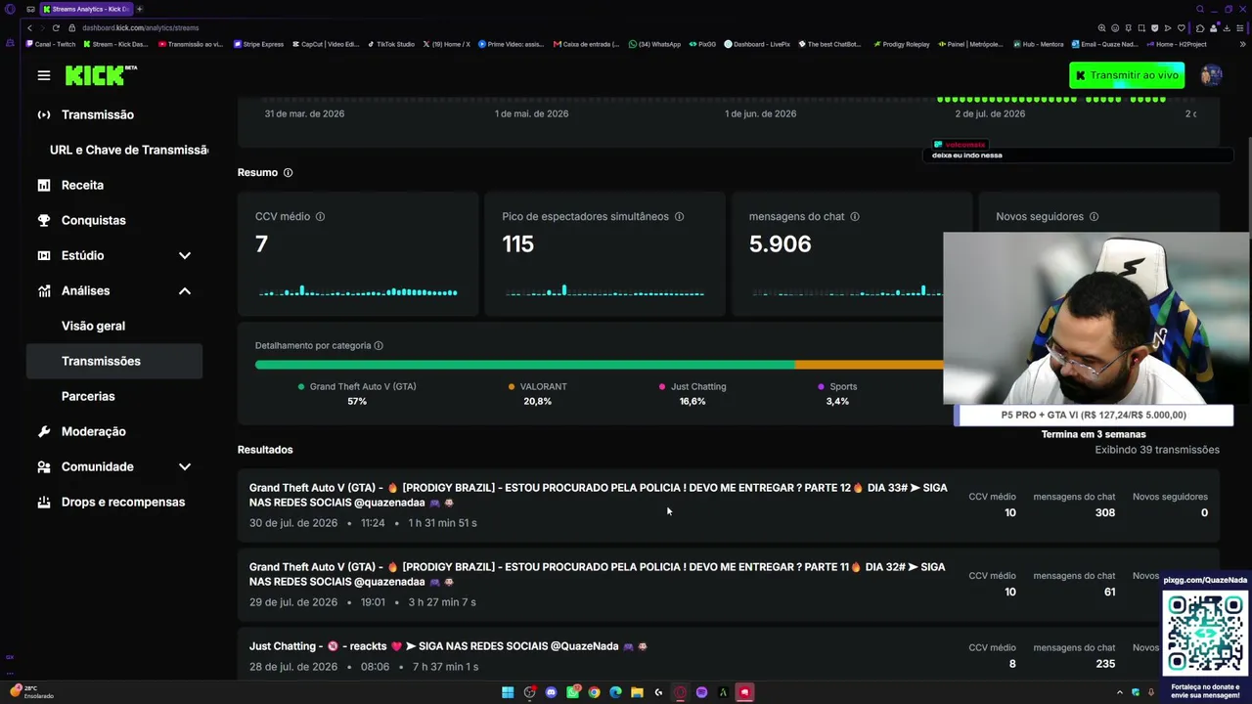Click info icon beside Detalhamento por categoria

379,345
